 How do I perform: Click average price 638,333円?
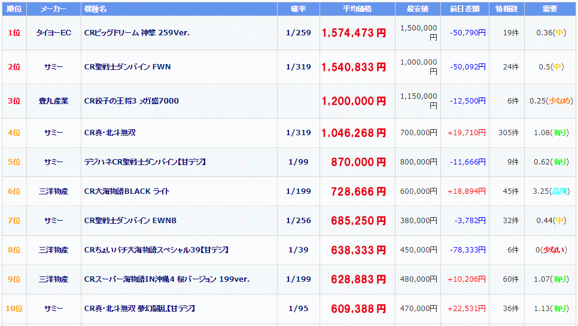click(x=358, y=251)
